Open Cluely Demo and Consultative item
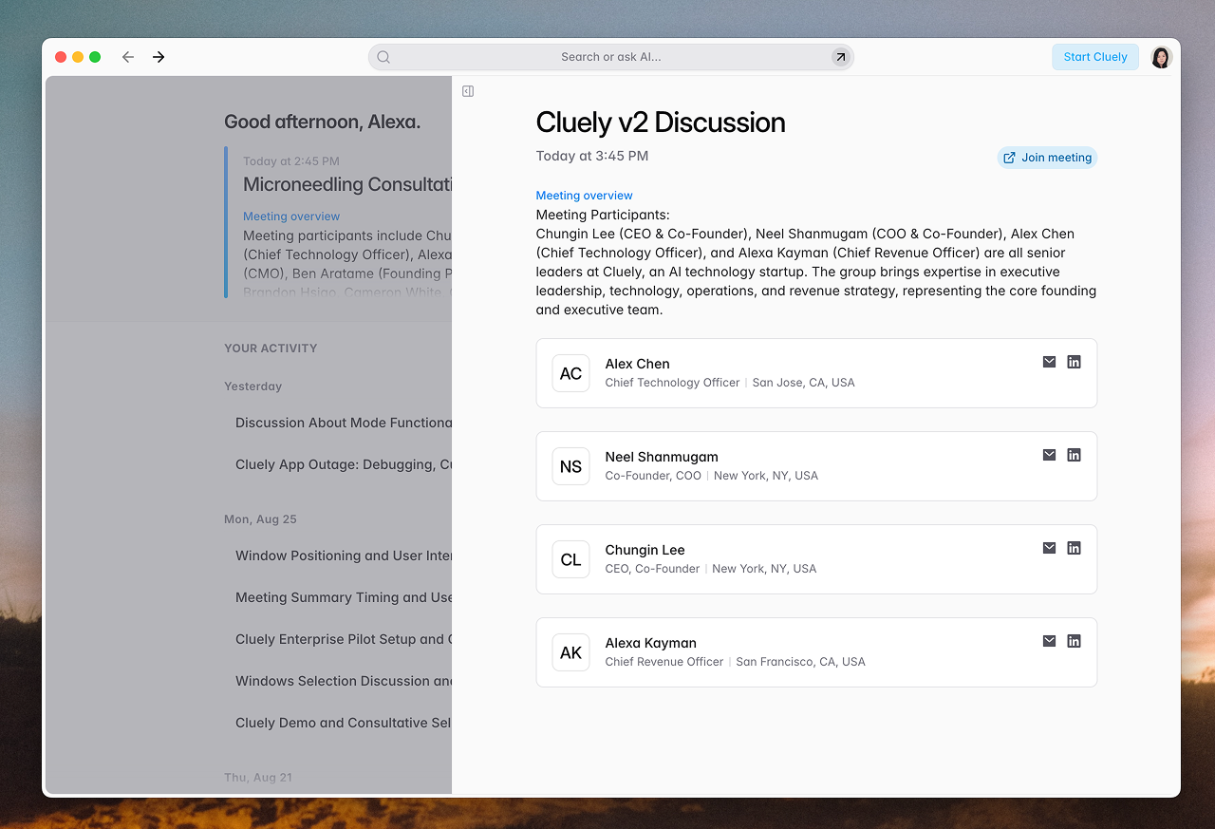Viewport: 1215px width, 829px height. click(x=344, y=723)
